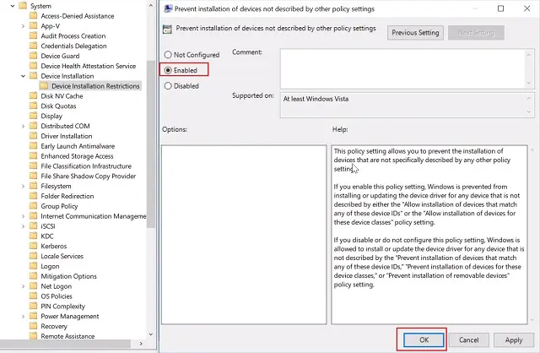Open the Driver Installation tree item
Image resolution: width=540 pixels, height=353 pixels.
click(x=67, y=136)
